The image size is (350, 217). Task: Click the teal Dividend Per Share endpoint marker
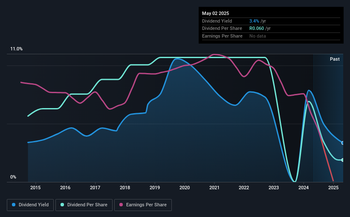coord(343,160)
